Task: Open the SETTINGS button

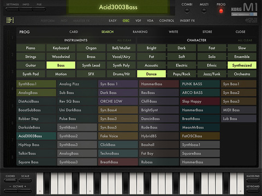Action: pyautogui.click(x=13, y=9)
